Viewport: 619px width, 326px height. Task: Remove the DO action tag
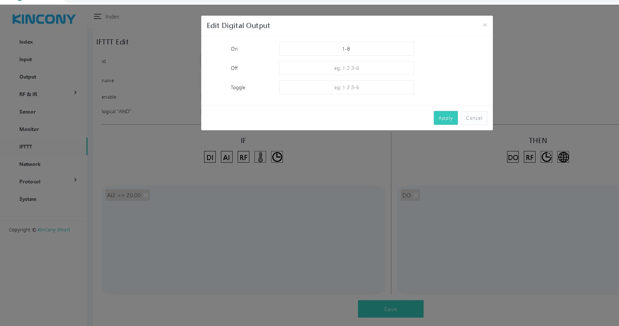click(x=416, y=195)
